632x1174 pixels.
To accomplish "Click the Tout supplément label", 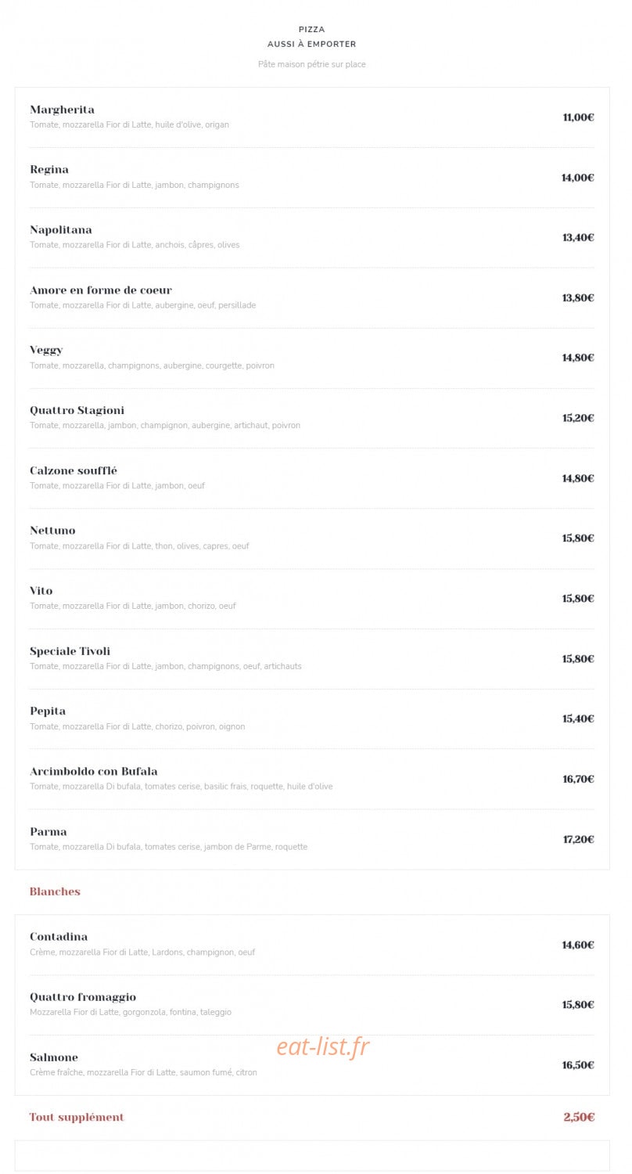I will point(77,1118).
